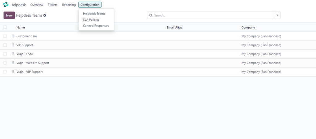
Task: Click drag handle icon for Vraja - CSM
Action: click(13, 54)
